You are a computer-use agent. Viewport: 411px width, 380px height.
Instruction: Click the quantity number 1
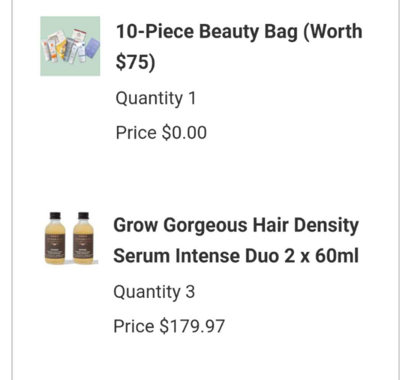(x=192, y=99)
